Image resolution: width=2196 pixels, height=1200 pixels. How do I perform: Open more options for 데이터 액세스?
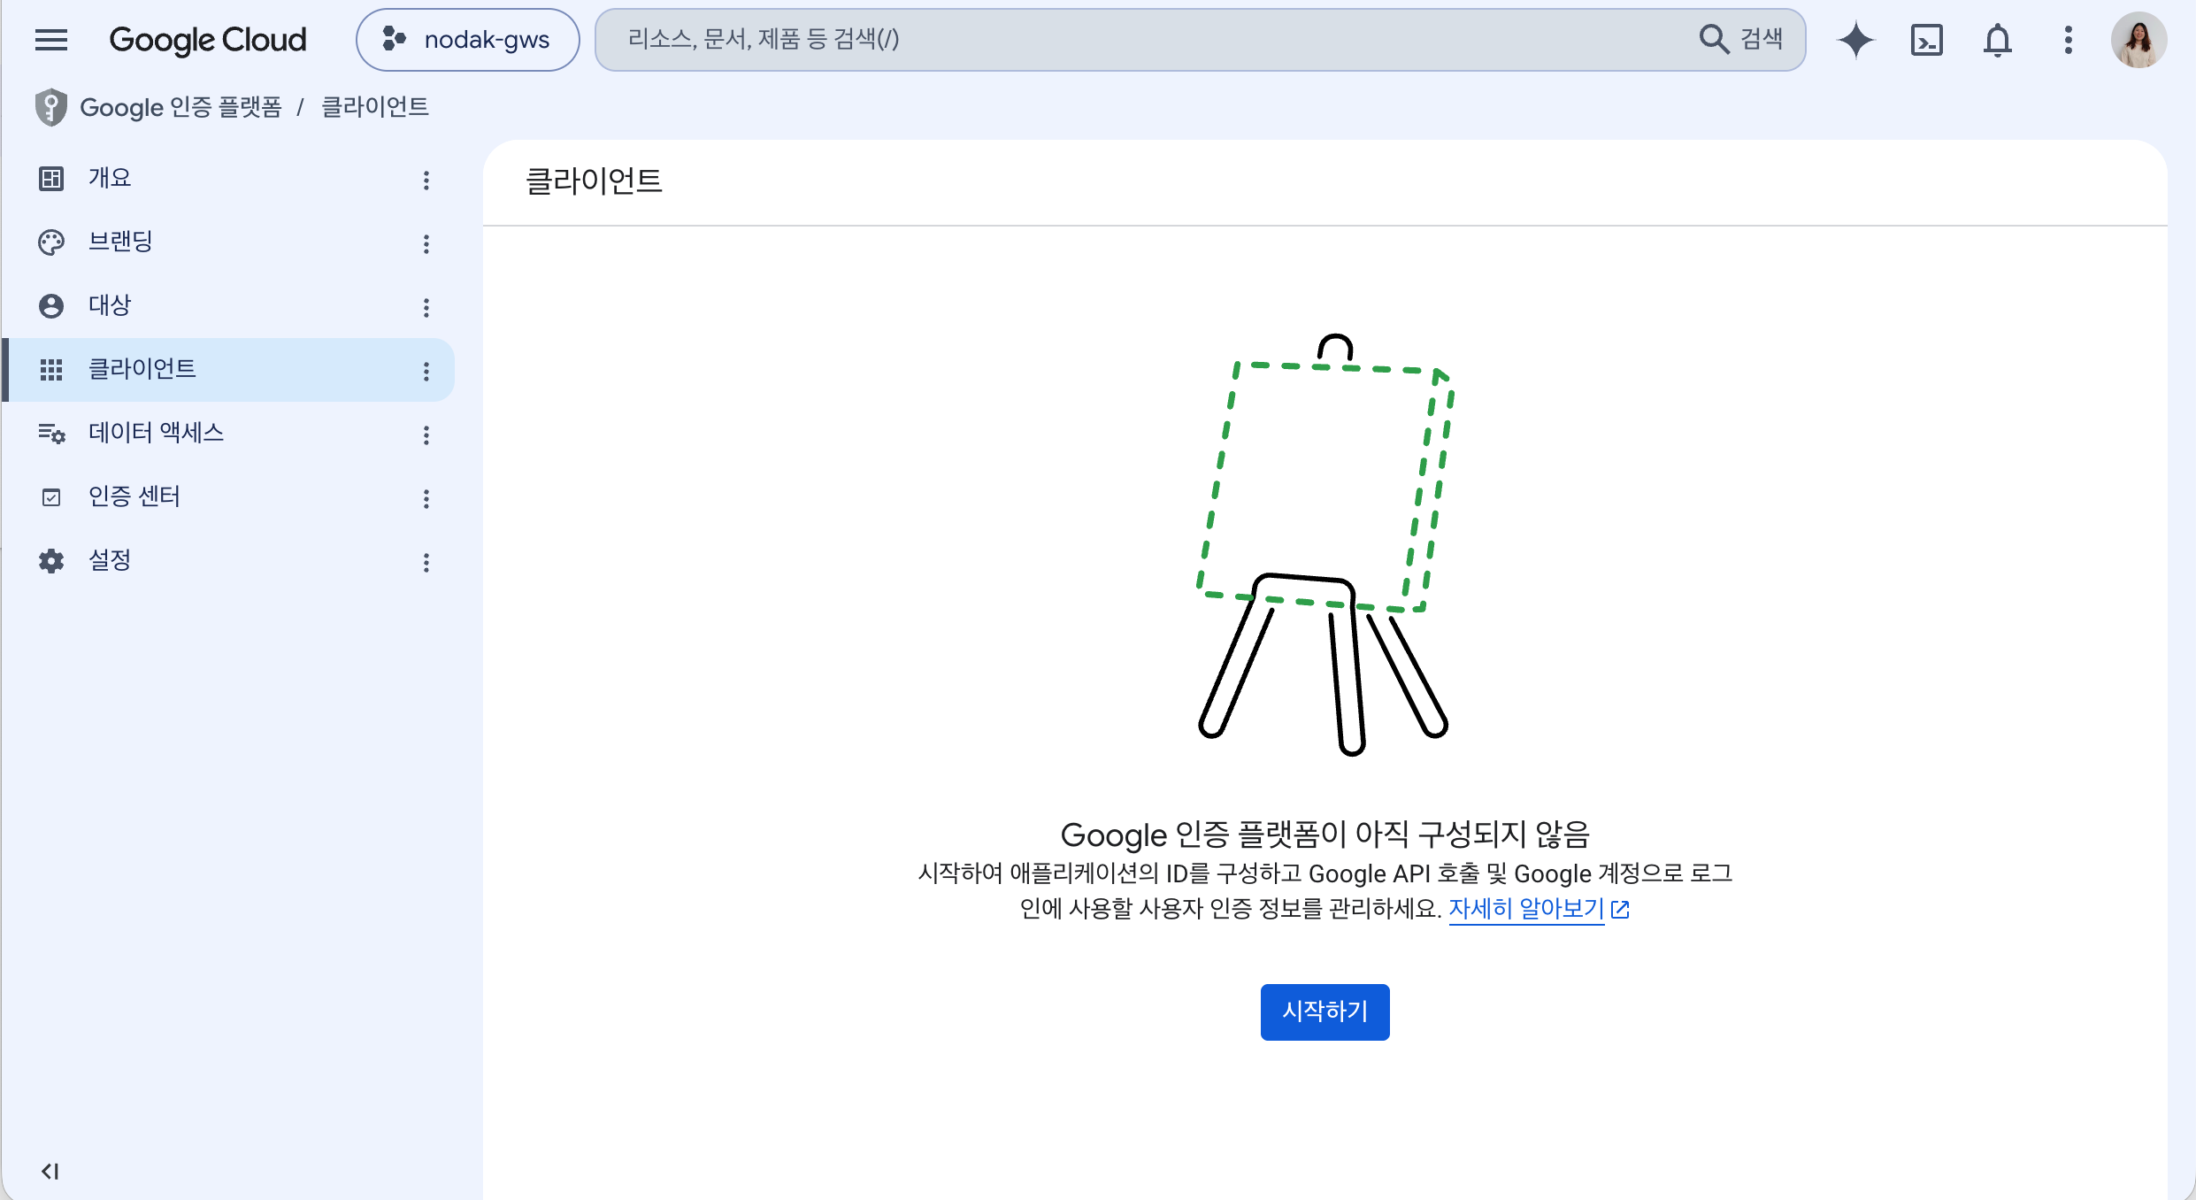[426, 435]
